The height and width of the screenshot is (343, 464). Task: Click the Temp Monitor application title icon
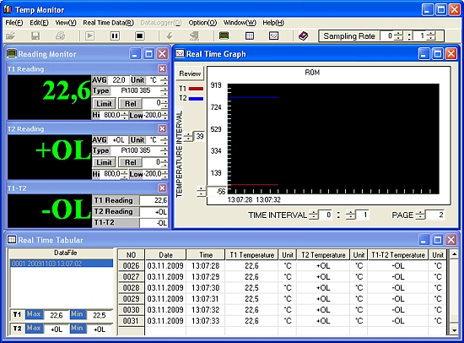[8, 9]
